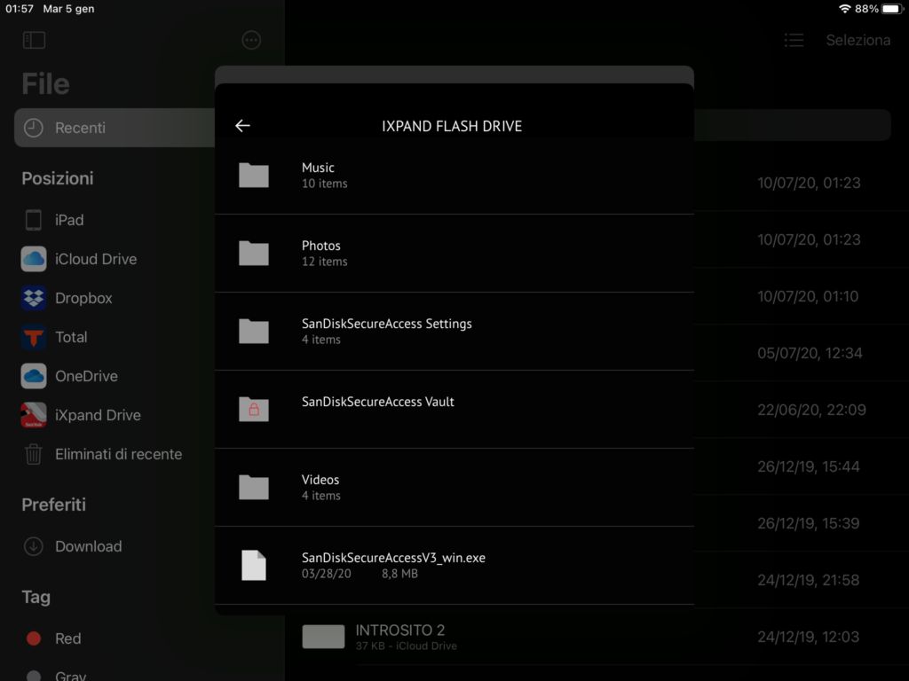Open the Videos folder icon
This screenshot has width=909, height=681.
coord(254,487)
